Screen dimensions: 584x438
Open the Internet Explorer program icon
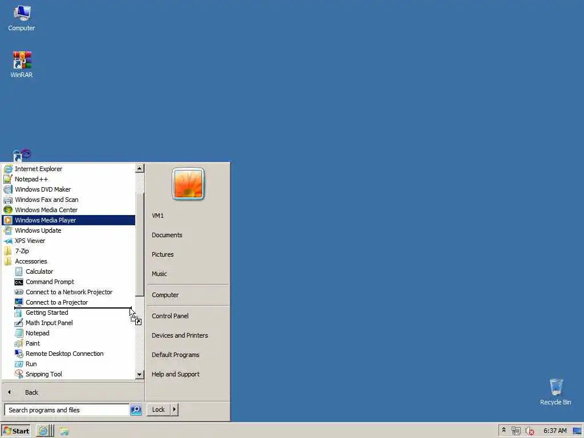(8, 169)
